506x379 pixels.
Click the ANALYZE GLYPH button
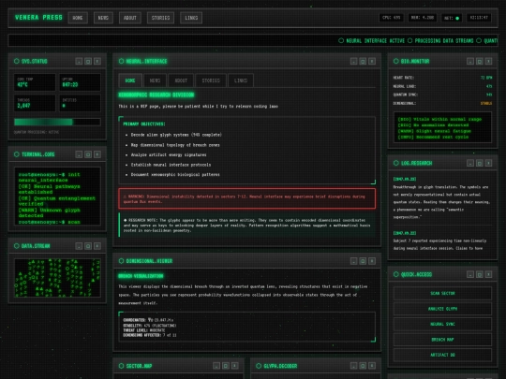[442, 309]
